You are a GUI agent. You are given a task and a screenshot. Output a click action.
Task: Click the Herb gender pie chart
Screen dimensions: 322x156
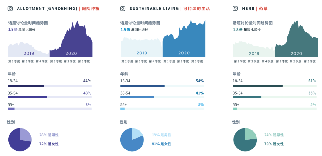pyautogui.click(x=245, y=140)
